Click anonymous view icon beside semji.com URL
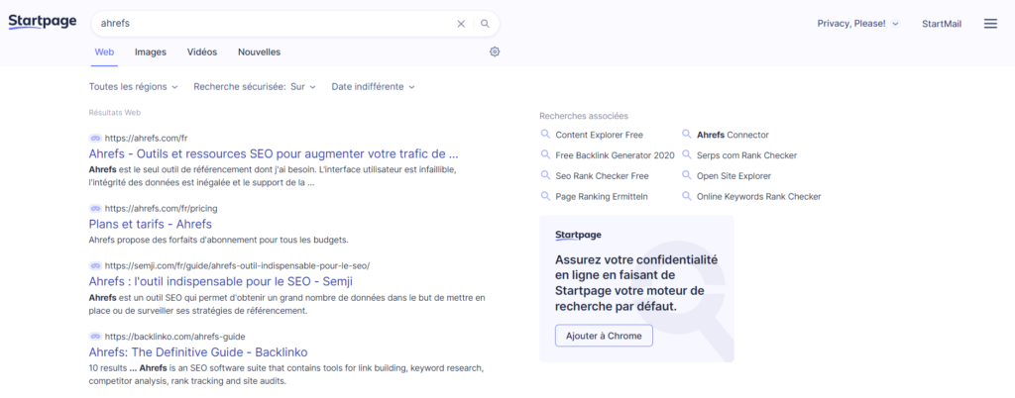The width and height of the screenshot is (1015, 398). 95,265
